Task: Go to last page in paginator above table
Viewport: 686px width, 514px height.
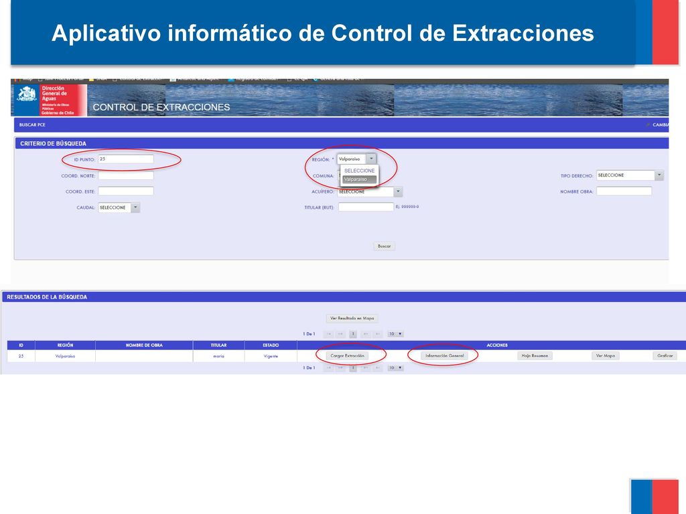Action: tap(378, 334)
